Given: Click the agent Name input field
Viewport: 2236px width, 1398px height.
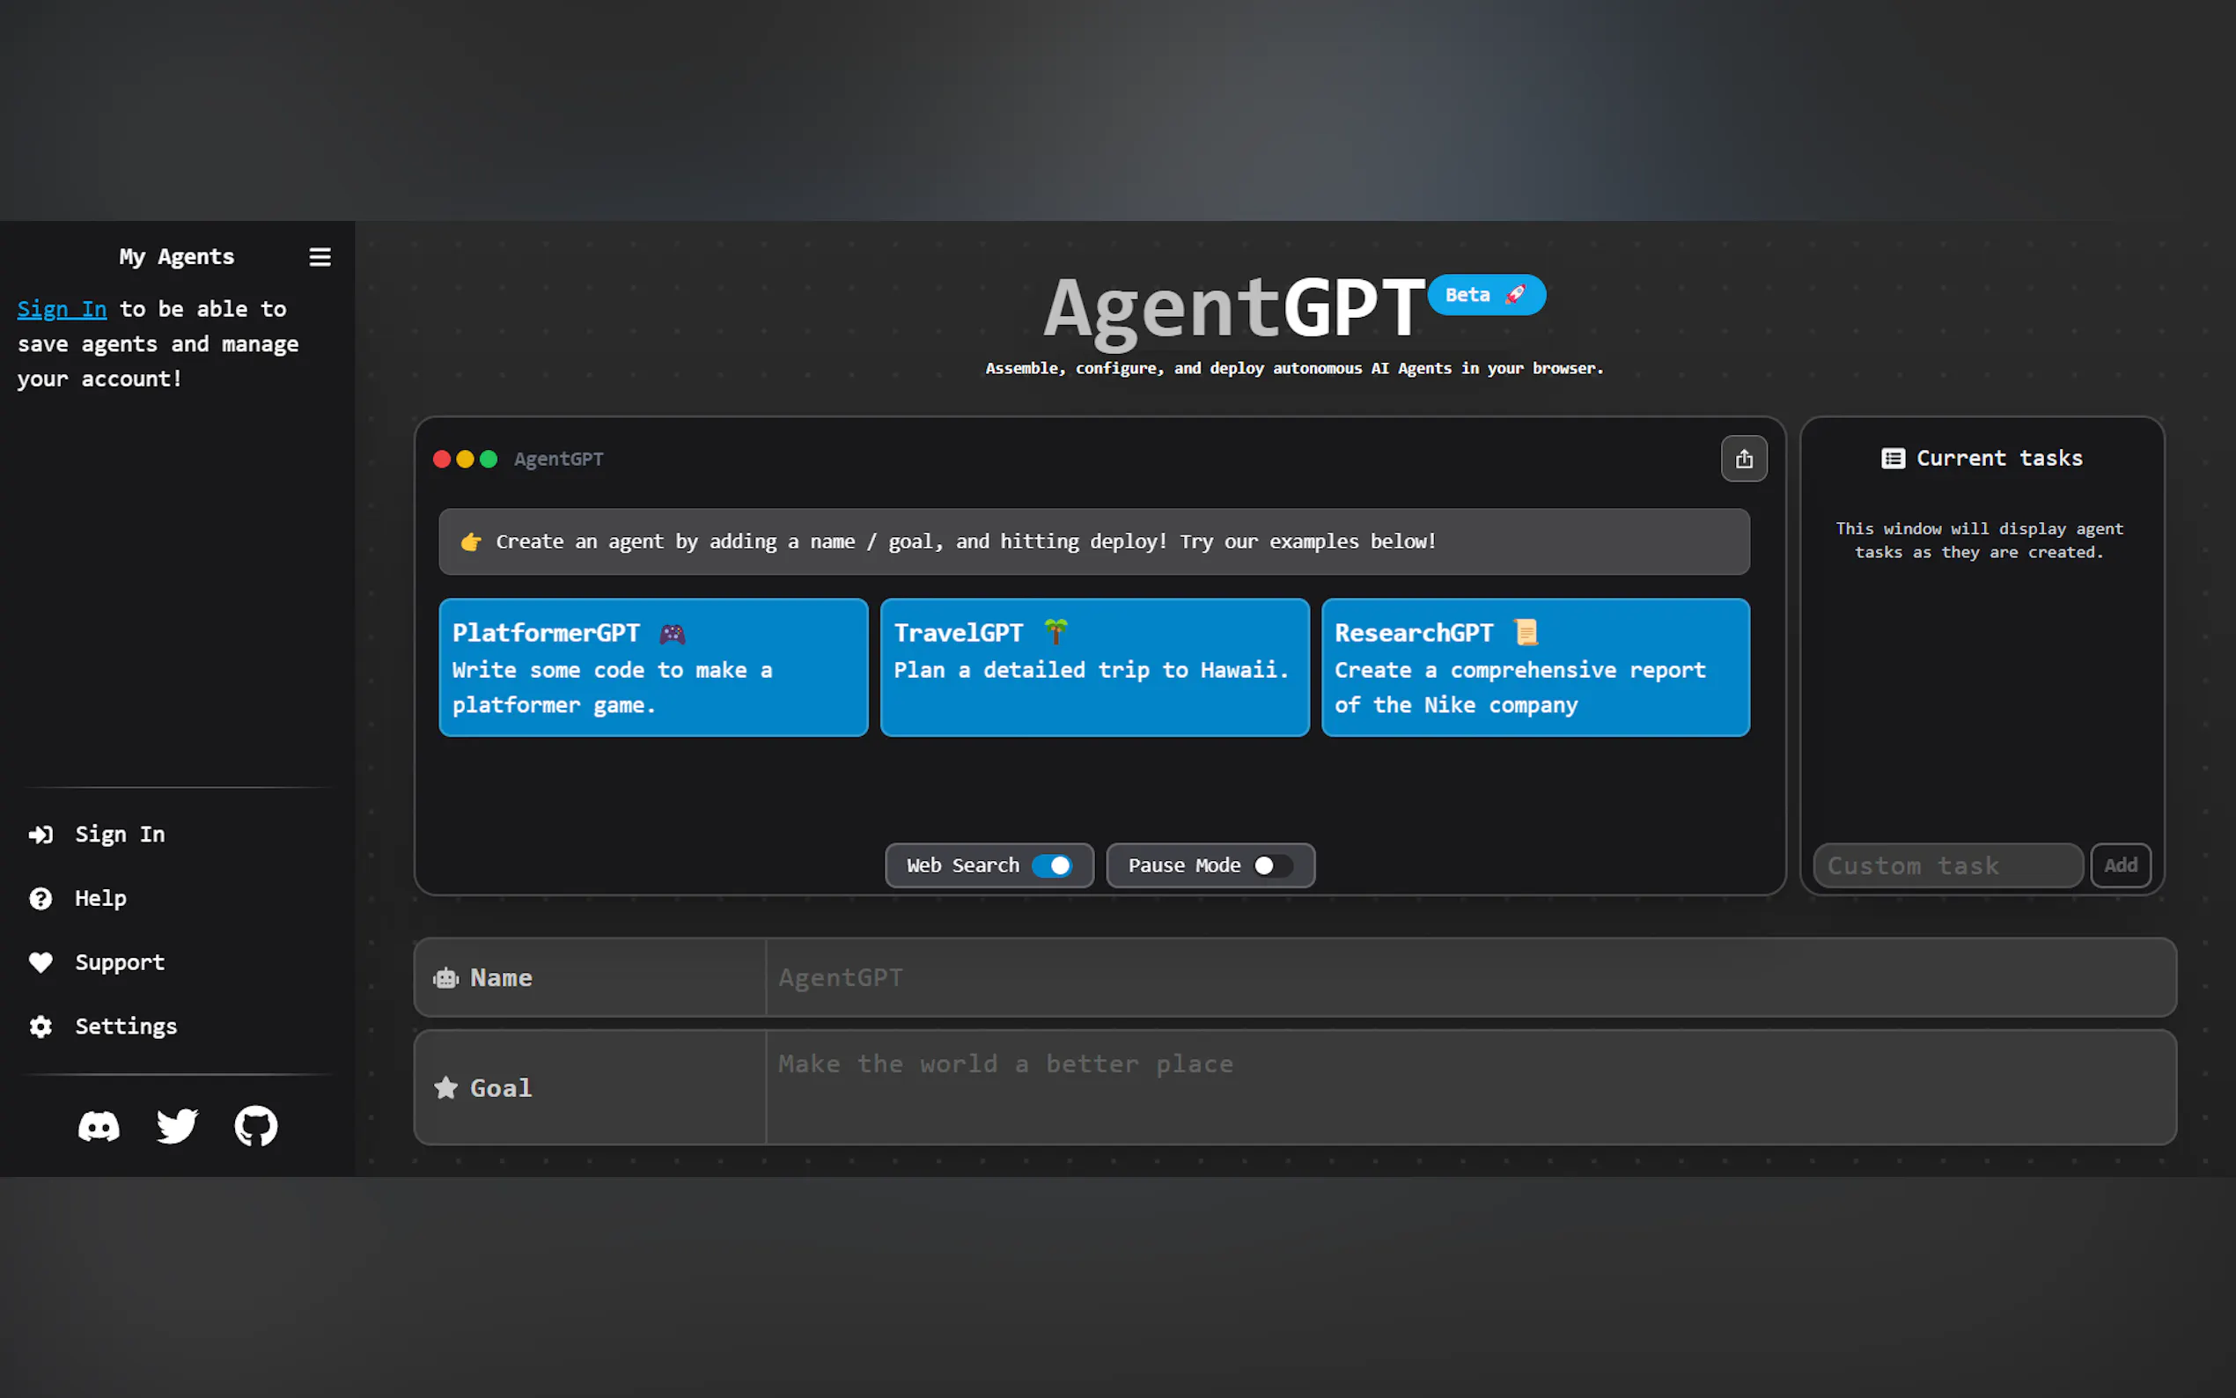Looking at the screenshot, I should pyautogui.click(x=1470, y=977).
